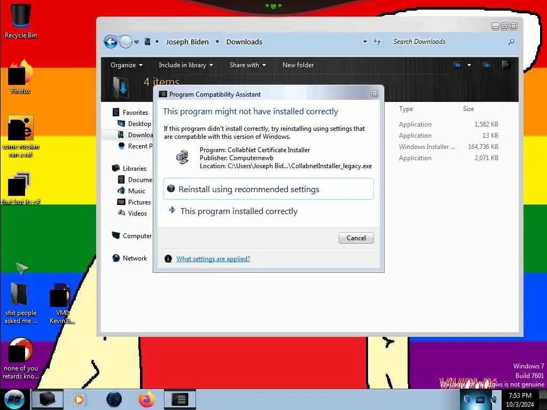Image resolution: width=547 pixels, height=410 pixels.
Task: Open Firefox from the taskbar
Action: tap(147, 399)
